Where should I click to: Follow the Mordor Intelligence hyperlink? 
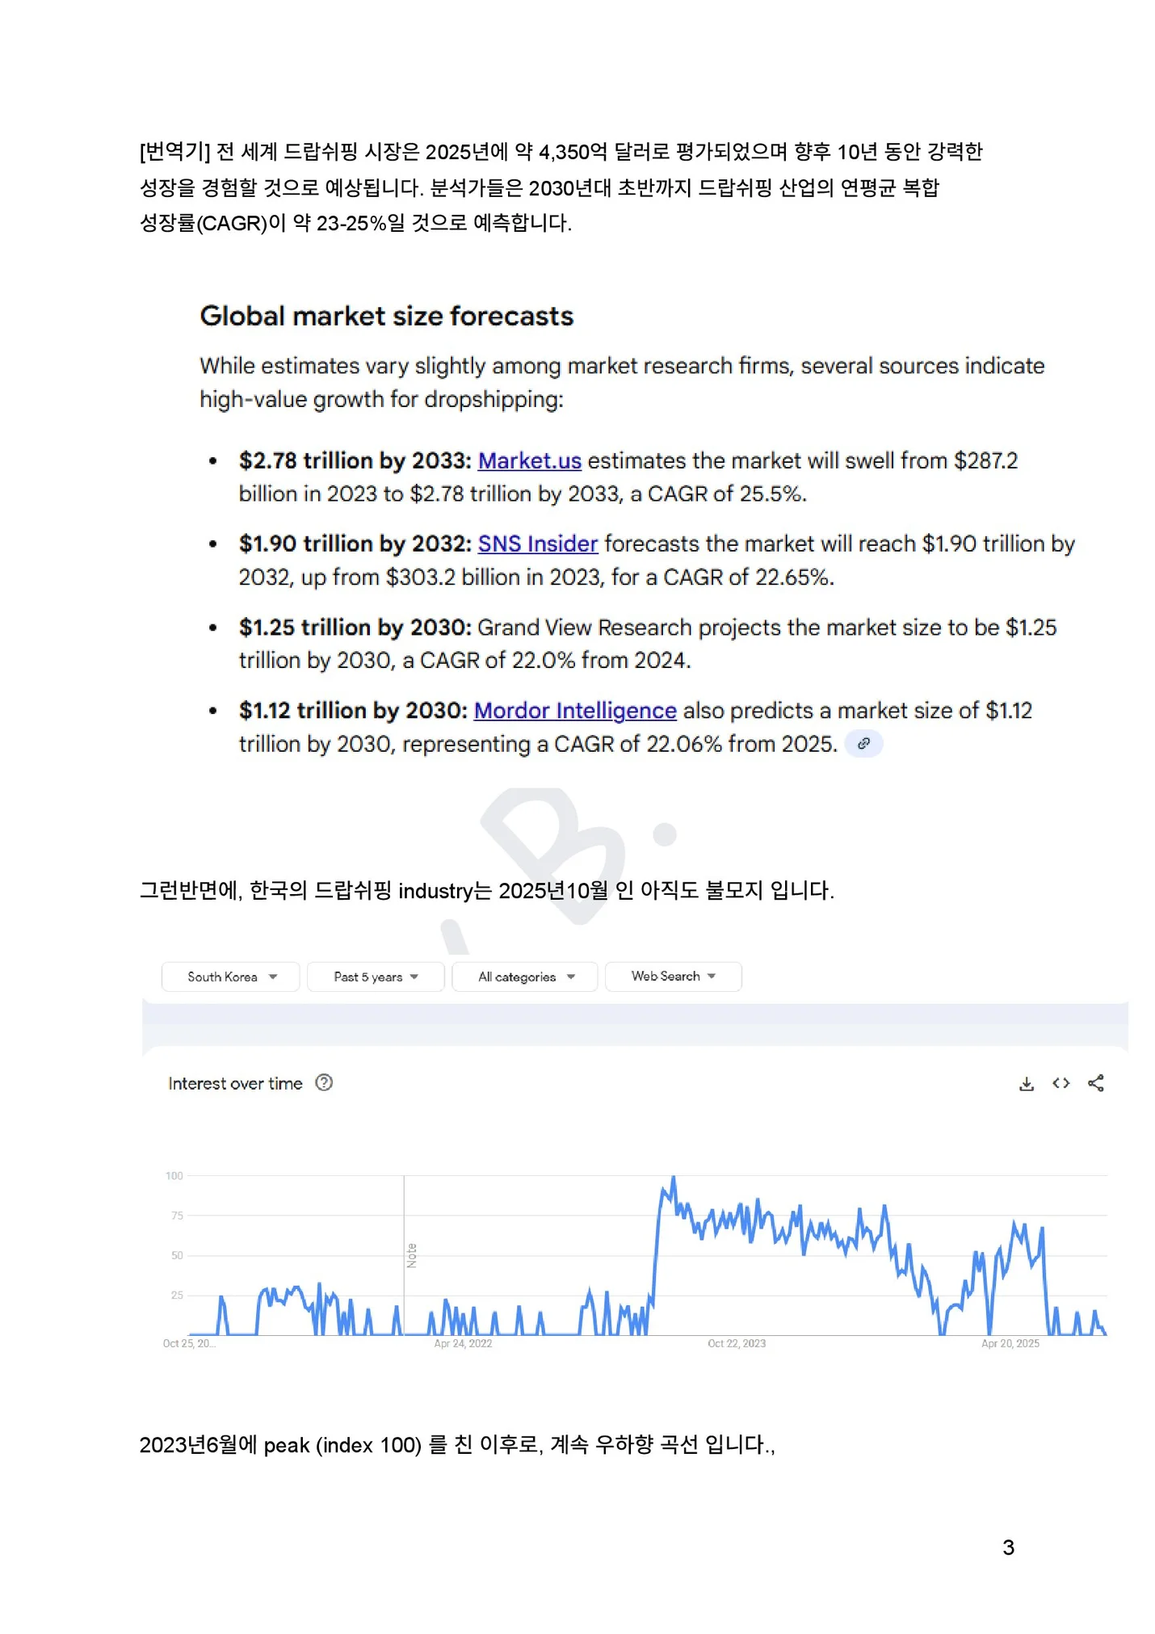[x=574, y=710]
